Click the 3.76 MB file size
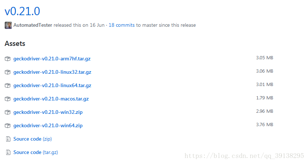 pos(265,124)
